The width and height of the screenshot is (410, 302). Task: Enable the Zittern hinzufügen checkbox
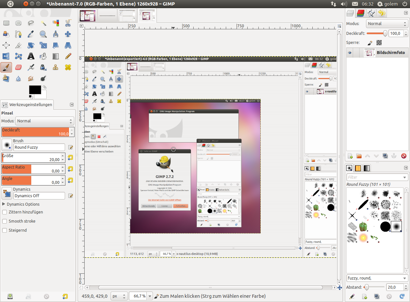[5, 212]
